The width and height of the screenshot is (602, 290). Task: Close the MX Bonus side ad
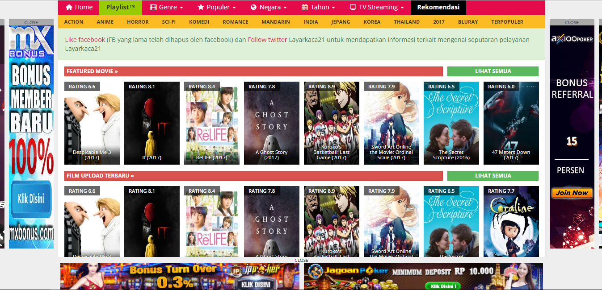coord(31,22)
